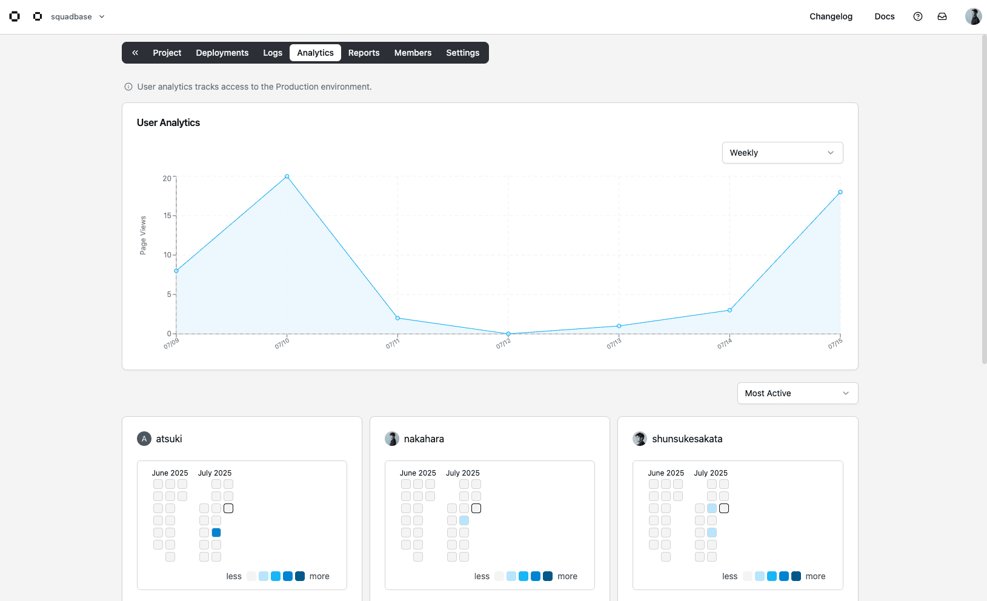Click shunsukesakata's profile picture
The width and height of the screenshot is (987, 601).
point(640,438)
